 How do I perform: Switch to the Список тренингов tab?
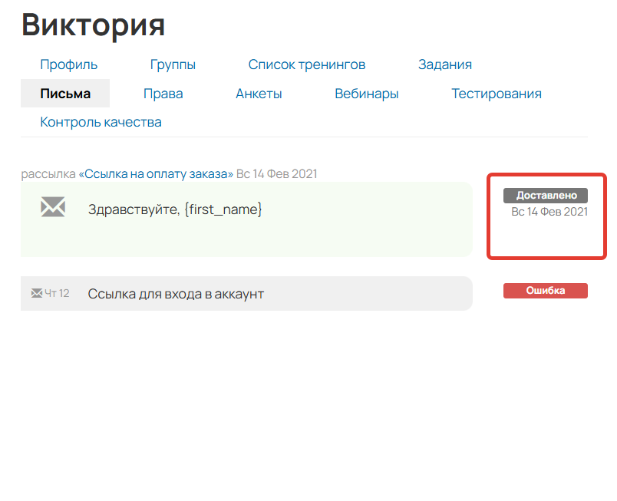point(306,64)
